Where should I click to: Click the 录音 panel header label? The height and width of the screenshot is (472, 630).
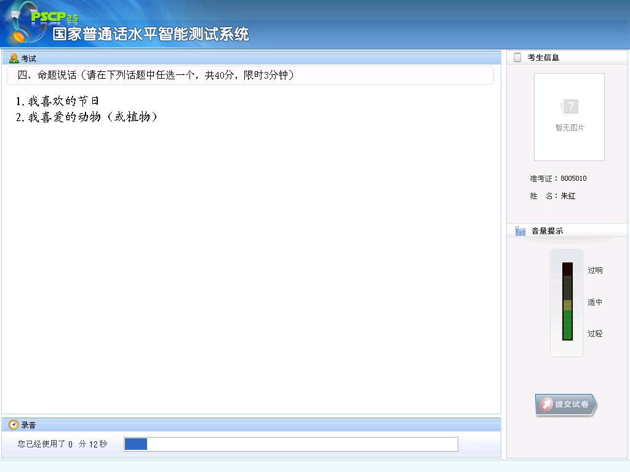(29, 425)
